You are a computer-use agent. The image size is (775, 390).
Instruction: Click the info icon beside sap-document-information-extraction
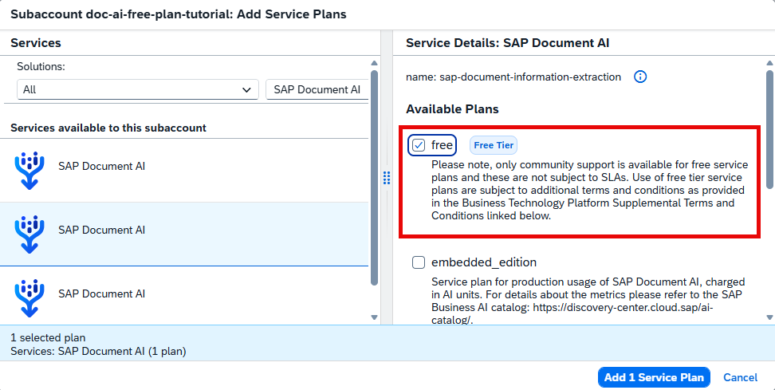640,77
